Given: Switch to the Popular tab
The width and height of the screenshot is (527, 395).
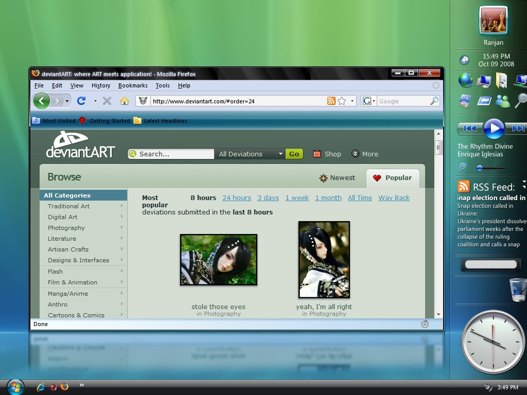Looking at the screenshot, I should 393,177.
